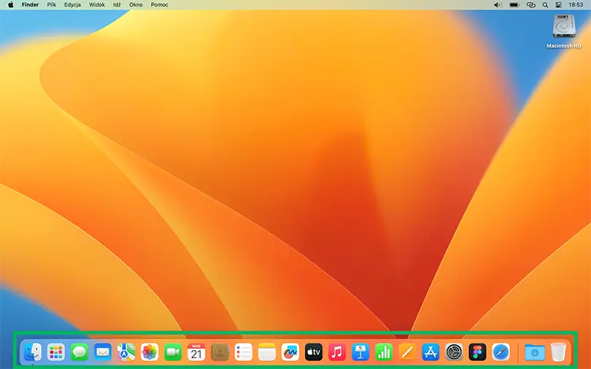Open the Apple menu
The image size is (591, 369).
point(10,4)
